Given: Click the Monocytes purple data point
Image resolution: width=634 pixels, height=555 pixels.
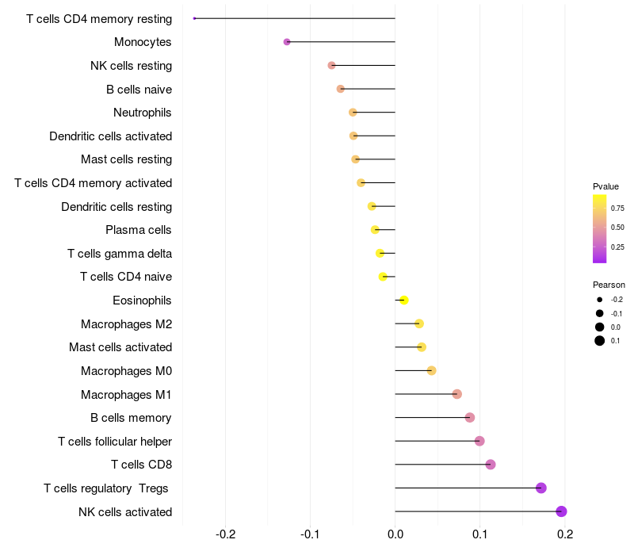Looking at the screenshot, I should coord(287,42).
